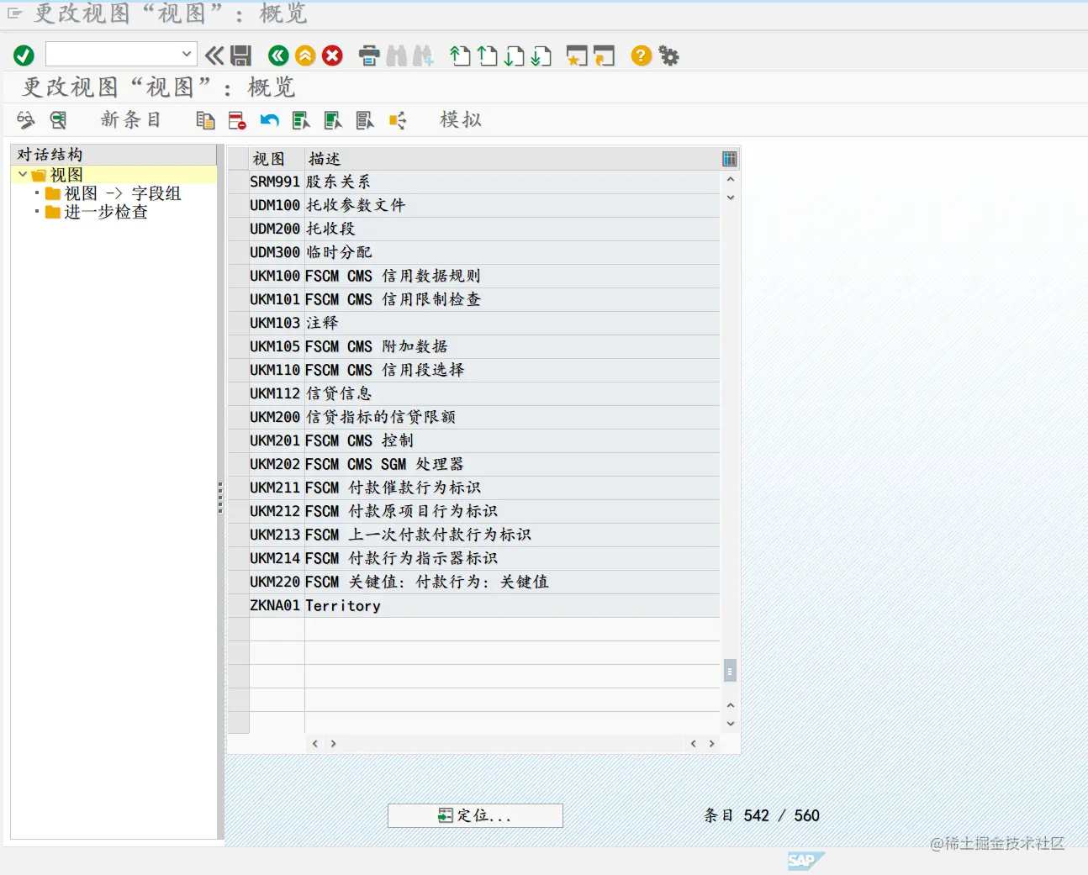
Task: Click the second application toolbar icon left of 新条目
Action: click(x=58, y=120)
